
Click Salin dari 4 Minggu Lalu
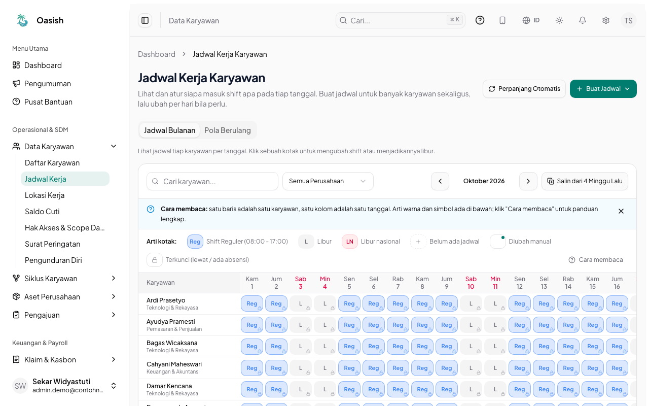(585, 181)
